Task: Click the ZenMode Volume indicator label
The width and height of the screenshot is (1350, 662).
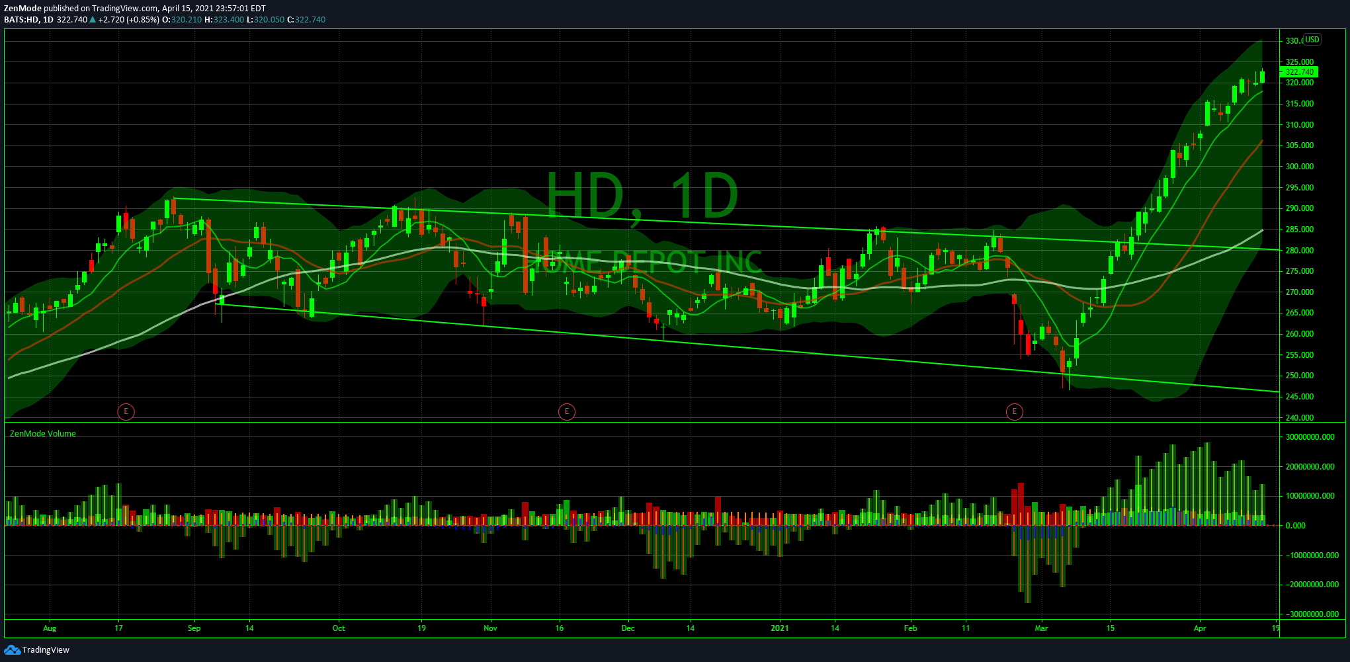Action: point(42,434)
